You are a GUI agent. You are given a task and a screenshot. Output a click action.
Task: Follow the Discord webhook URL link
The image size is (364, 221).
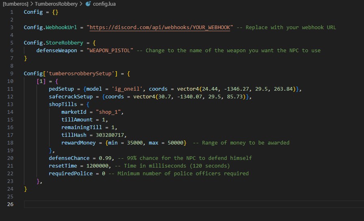[161, 27]
